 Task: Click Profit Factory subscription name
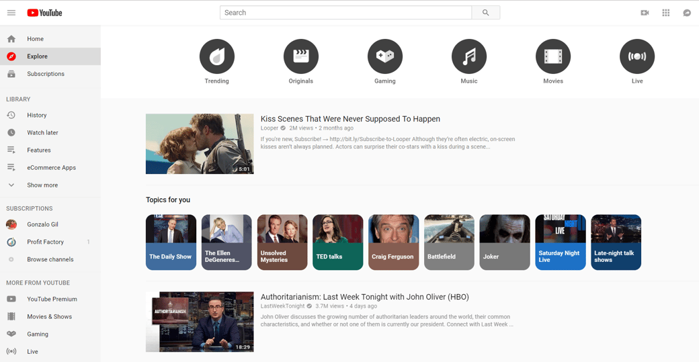[x=45, y=242]
